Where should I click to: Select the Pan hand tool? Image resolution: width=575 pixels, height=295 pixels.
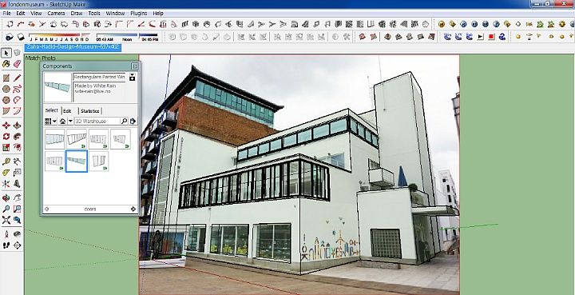coord(17,198)
